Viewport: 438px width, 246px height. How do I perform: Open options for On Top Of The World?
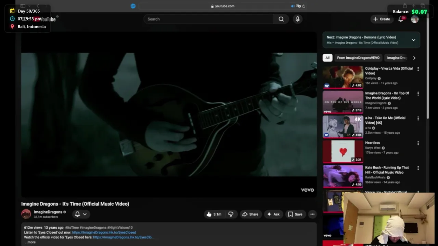418,94
